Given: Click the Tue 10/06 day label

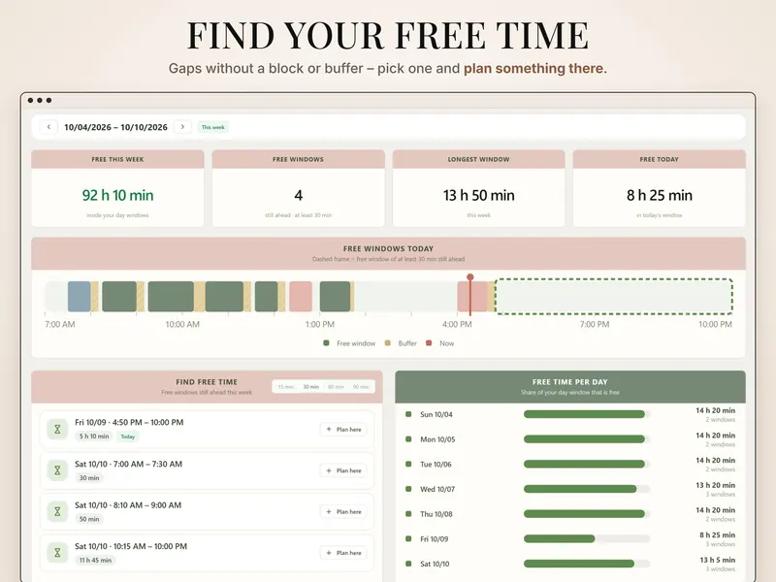Looking at the screenshot, I should (436, 465).
